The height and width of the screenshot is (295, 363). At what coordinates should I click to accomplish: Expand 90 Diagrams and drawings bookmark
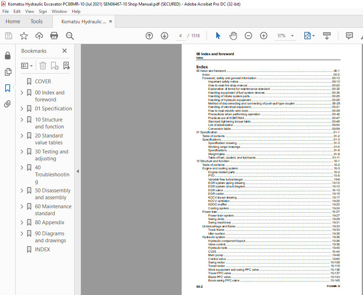[22, 234]
